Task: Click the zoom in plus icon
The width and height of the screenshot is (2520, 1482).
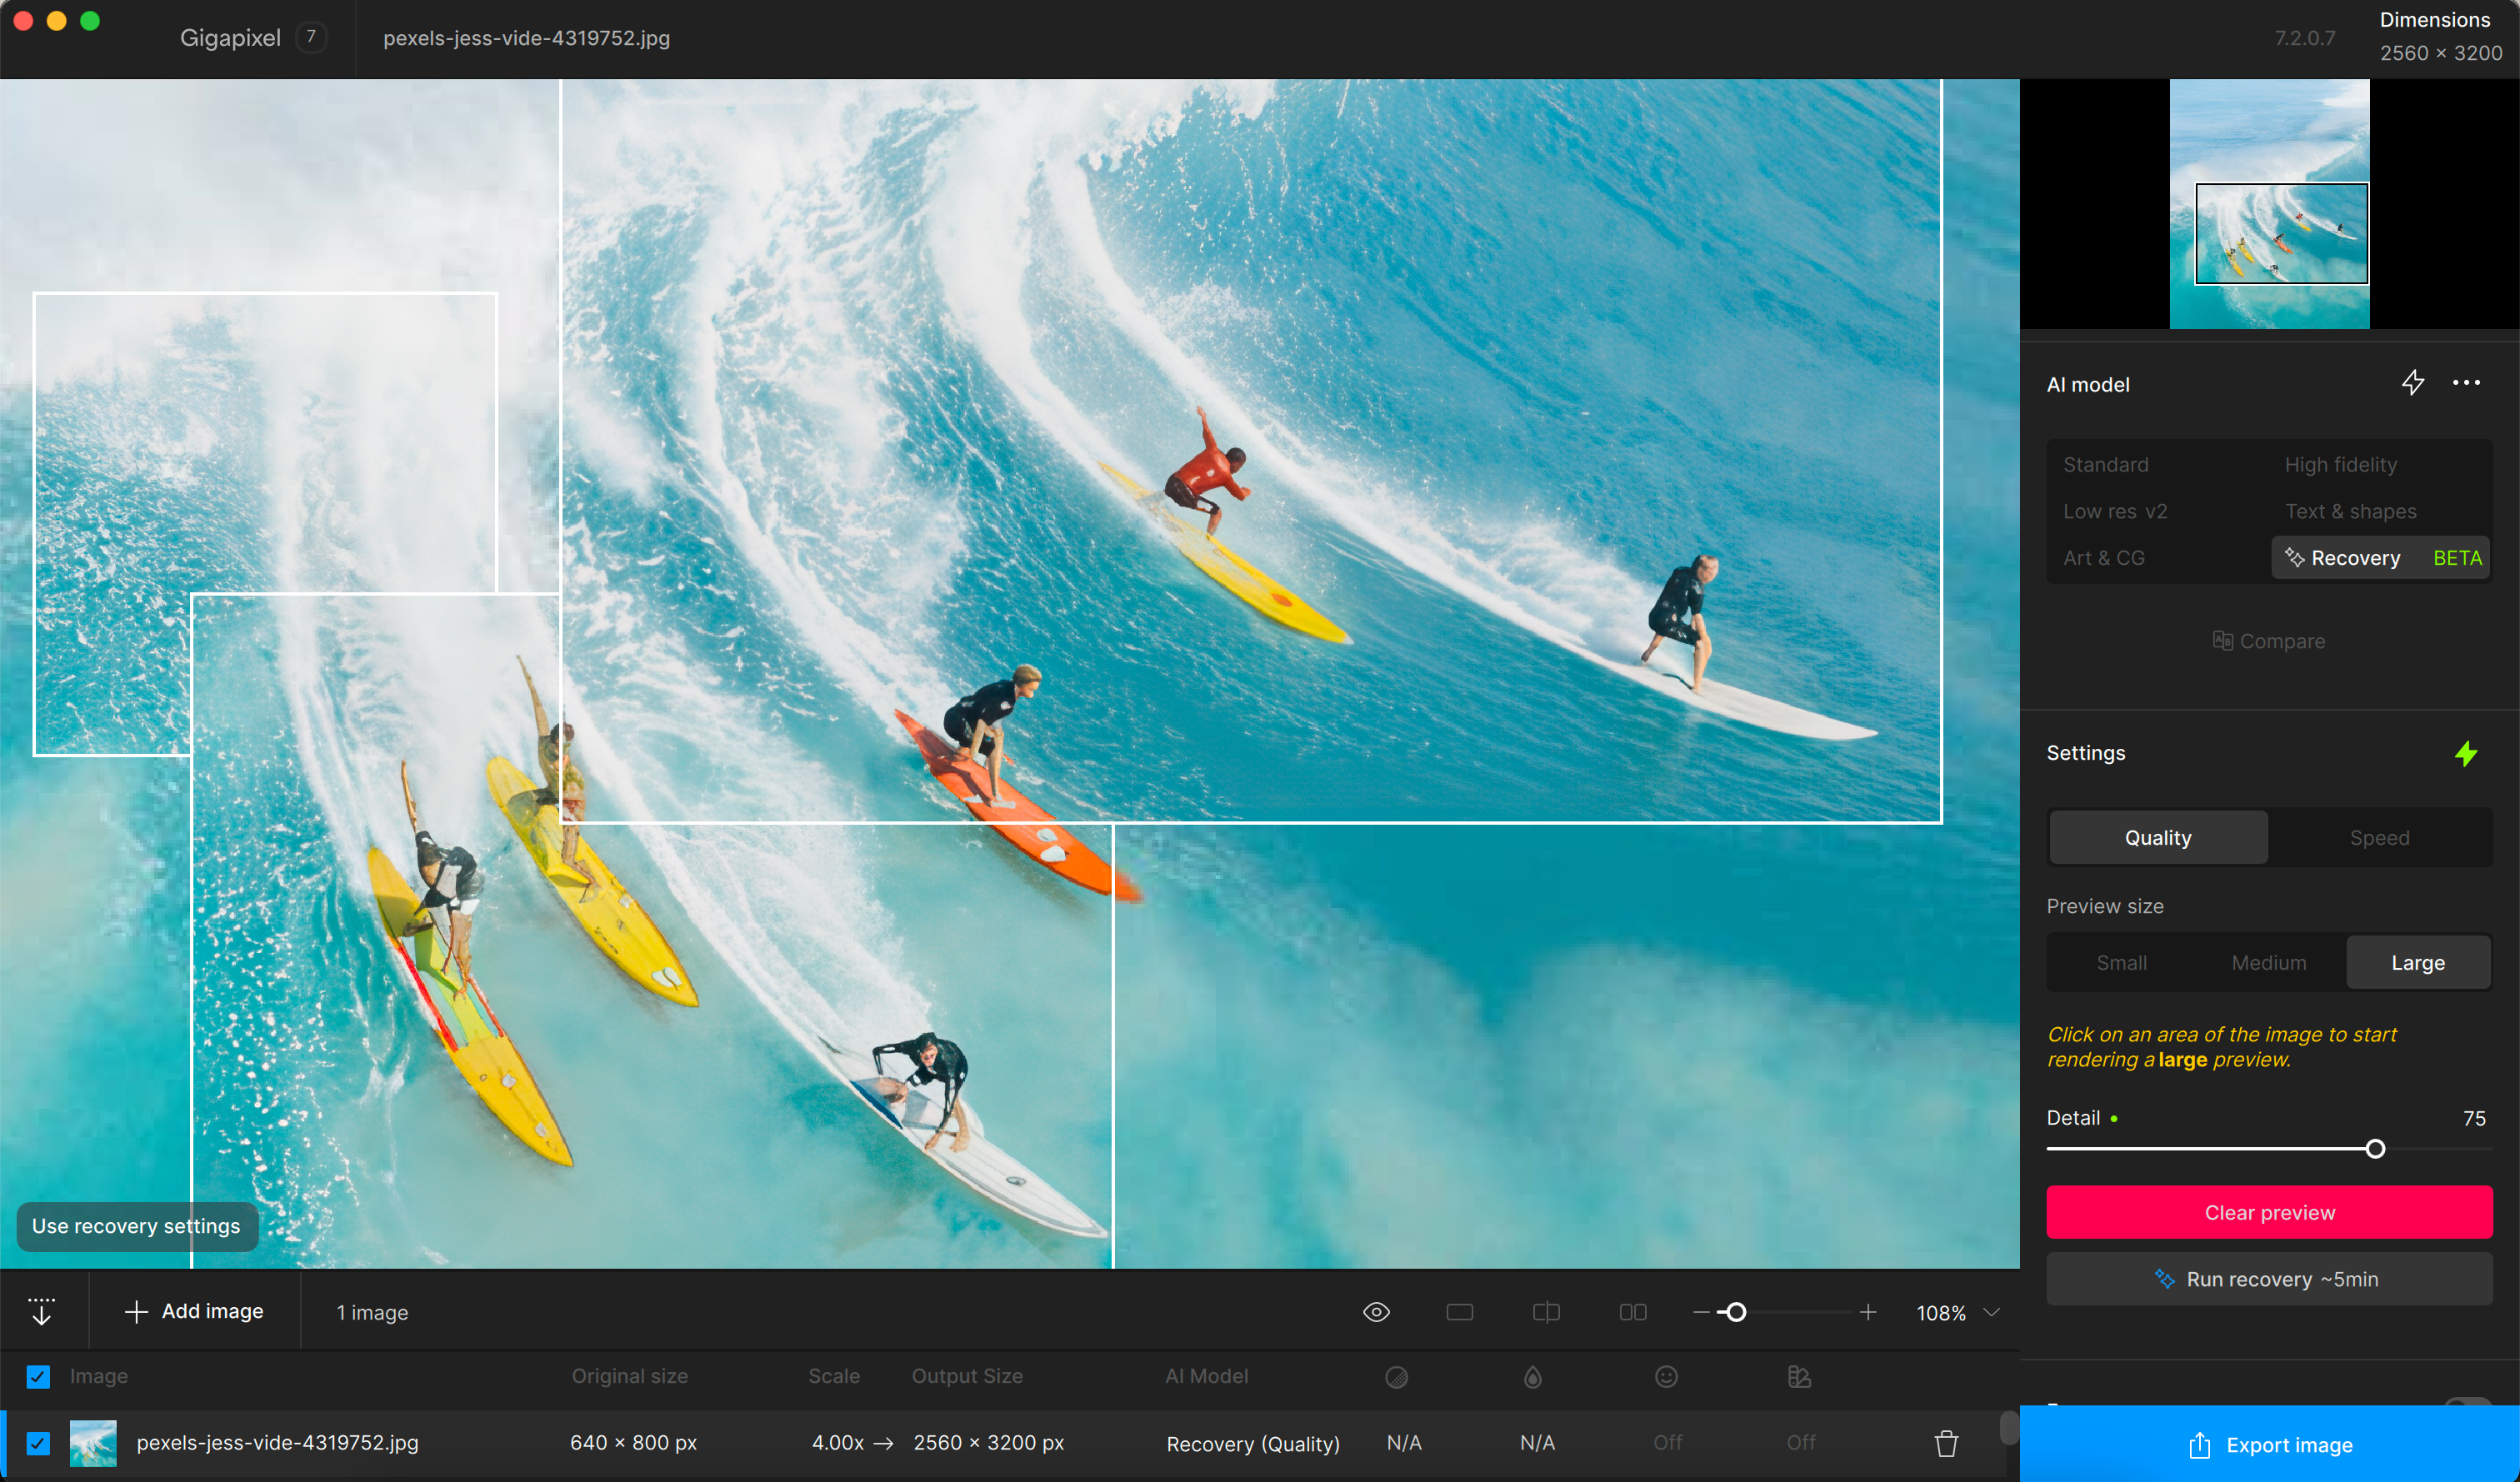Action: 1867,1312
